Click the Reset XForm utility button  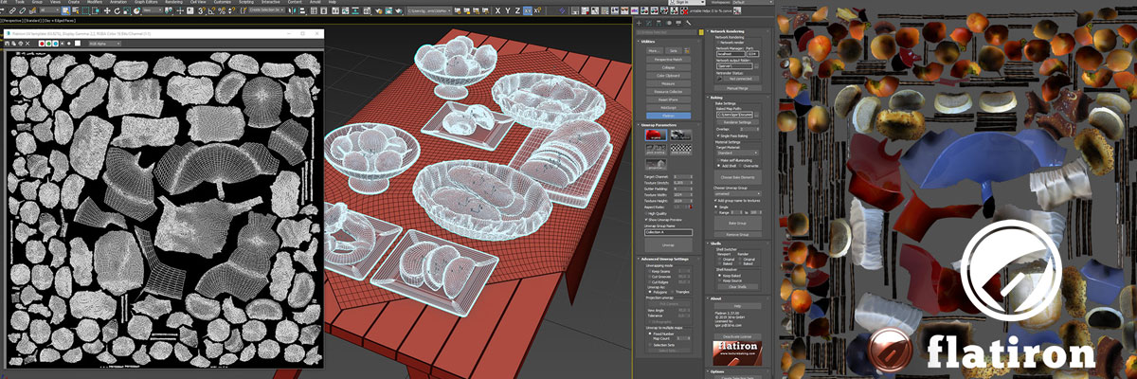668,99
